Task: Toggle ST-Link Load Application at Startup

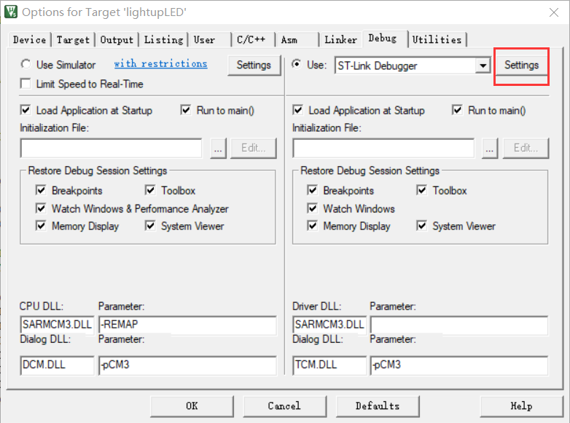Action: (297, 110)
